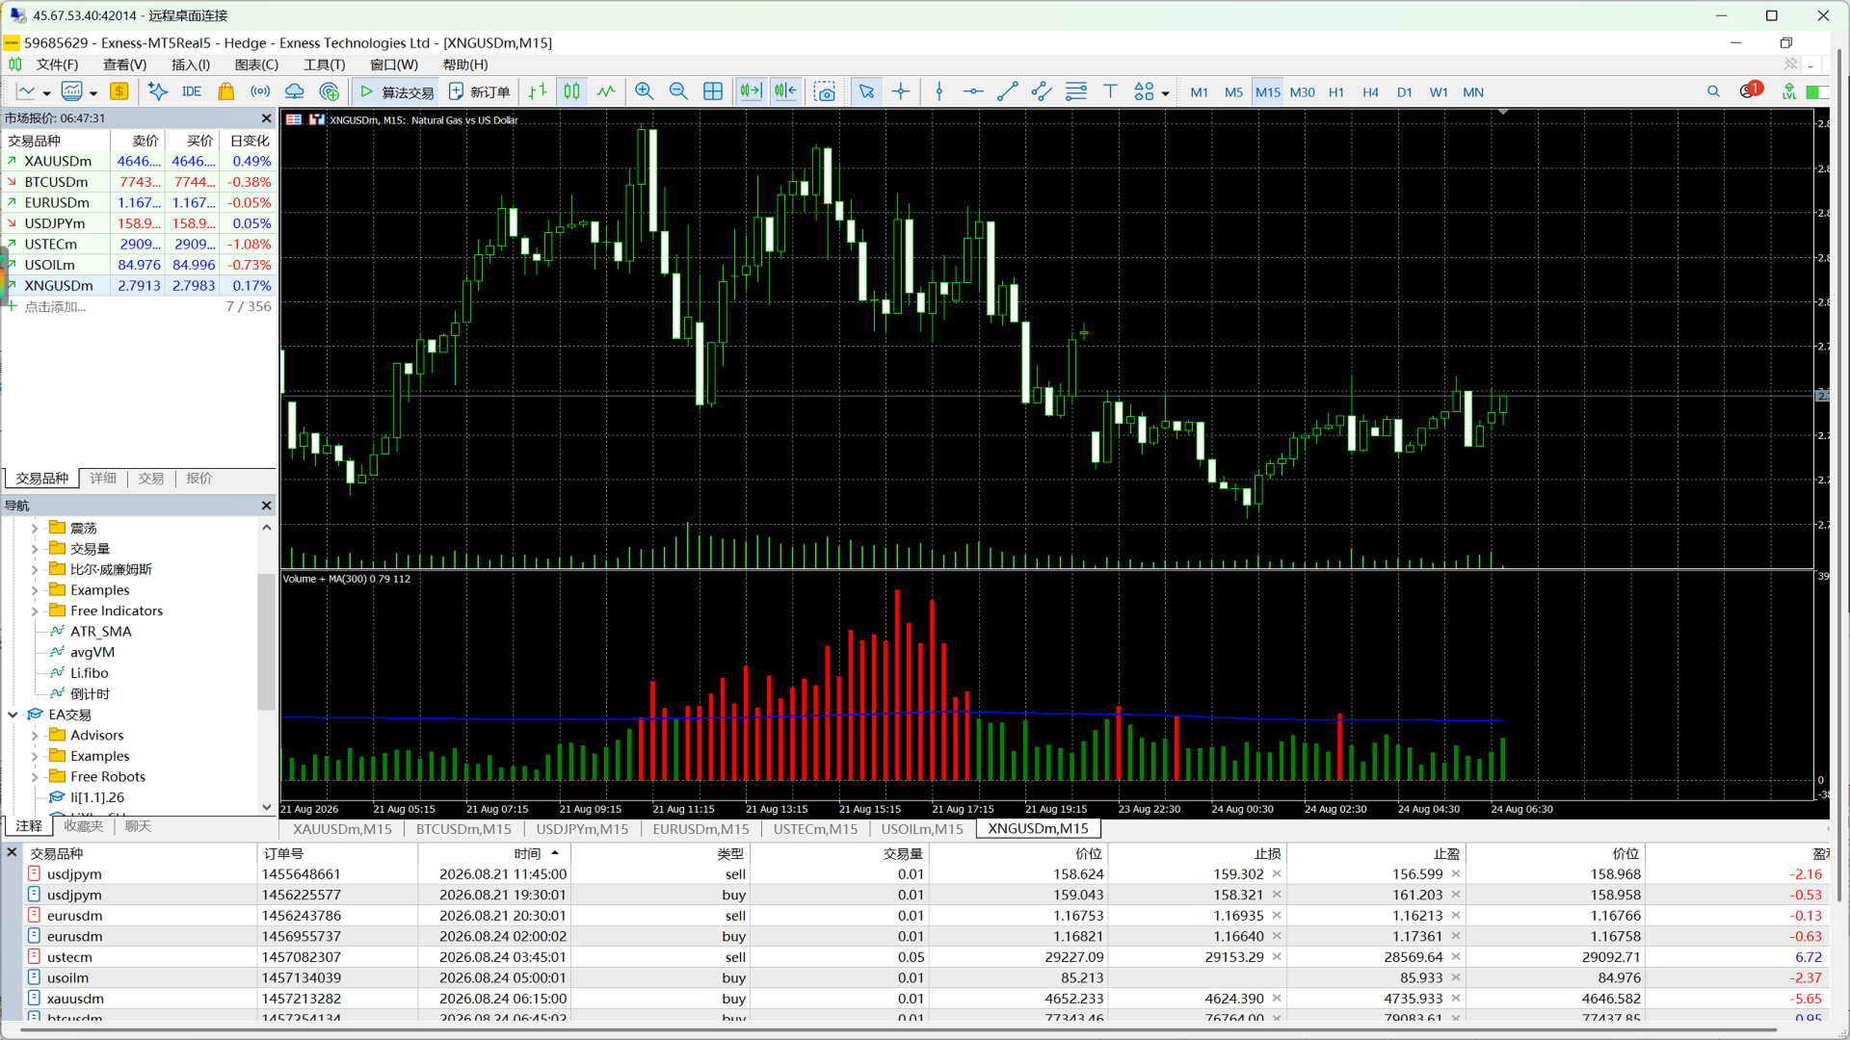Set timeframe to D1
1850x1040 pixels.
click(1404, 92)
